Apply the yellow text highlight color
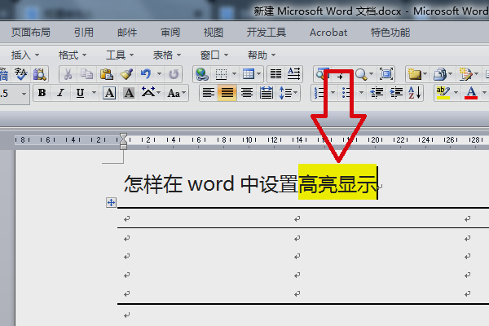The image size is (489, 326). [x=443, y=93]
